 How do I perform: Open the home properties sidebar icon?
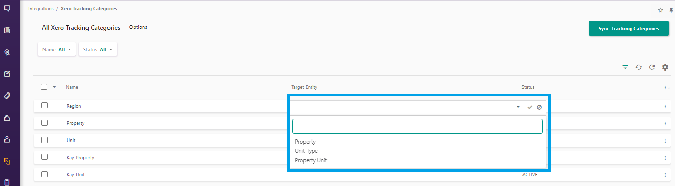pos(7,118)
